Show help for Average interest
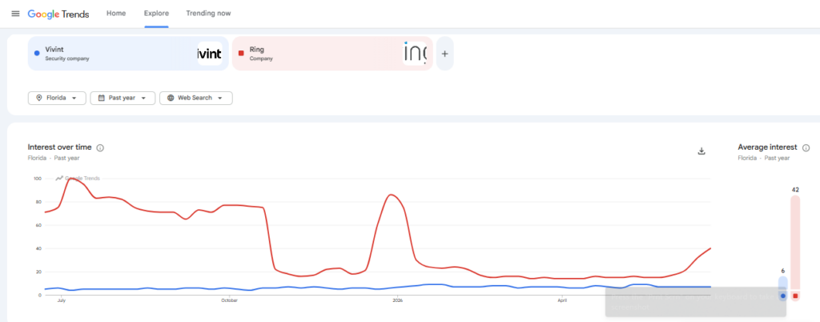Image resolution: width=820 pixels, height=322 pixels. (806, 148)
